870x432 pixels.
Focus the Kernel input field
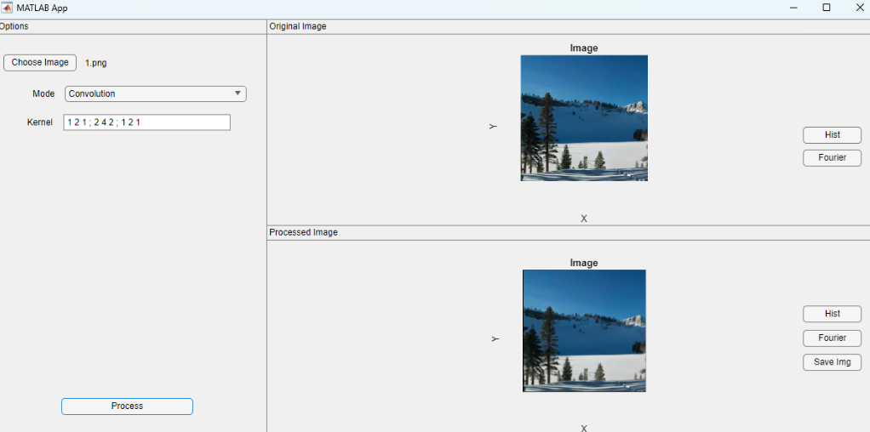click(146, 122)
